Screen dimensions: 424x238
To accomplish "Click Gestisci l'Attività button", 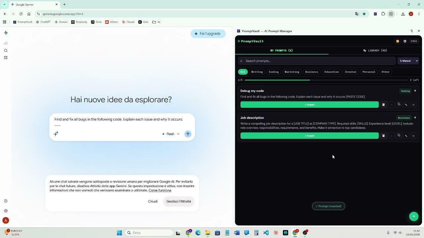I will (x=179, y=201).
